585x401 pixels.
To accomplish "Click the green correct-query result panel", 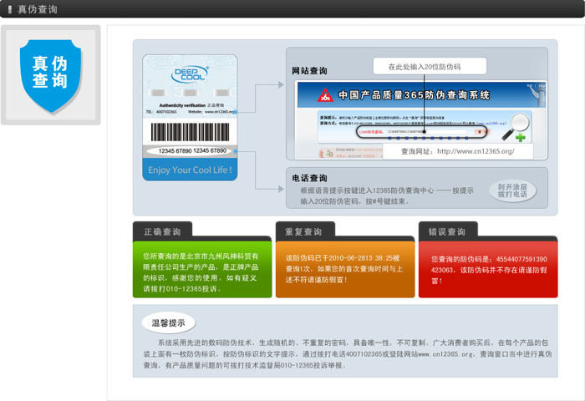I will 202,270.
